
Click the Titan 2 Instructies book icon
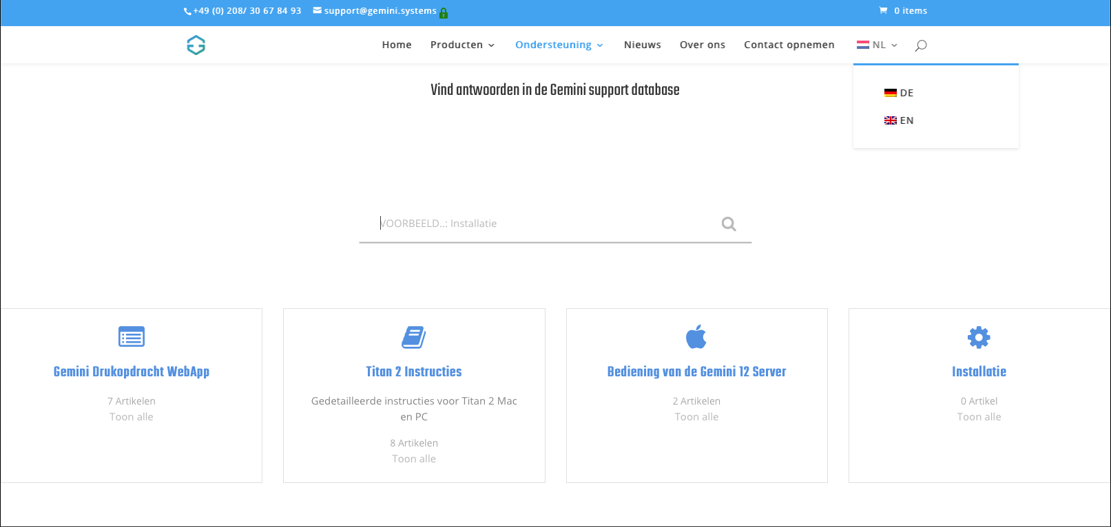coord(414,337)
